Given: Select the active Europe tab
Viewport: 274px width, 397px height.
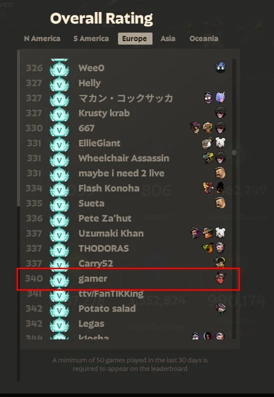Looking at the screenshot, I should coord(135,39).
